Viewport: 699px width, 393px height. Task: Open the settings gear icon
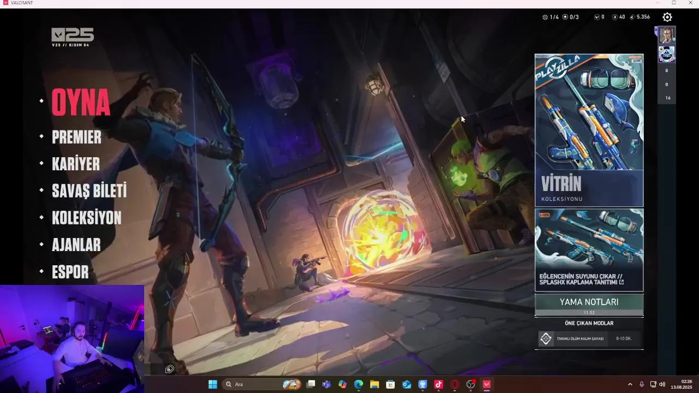pos(667,17)
